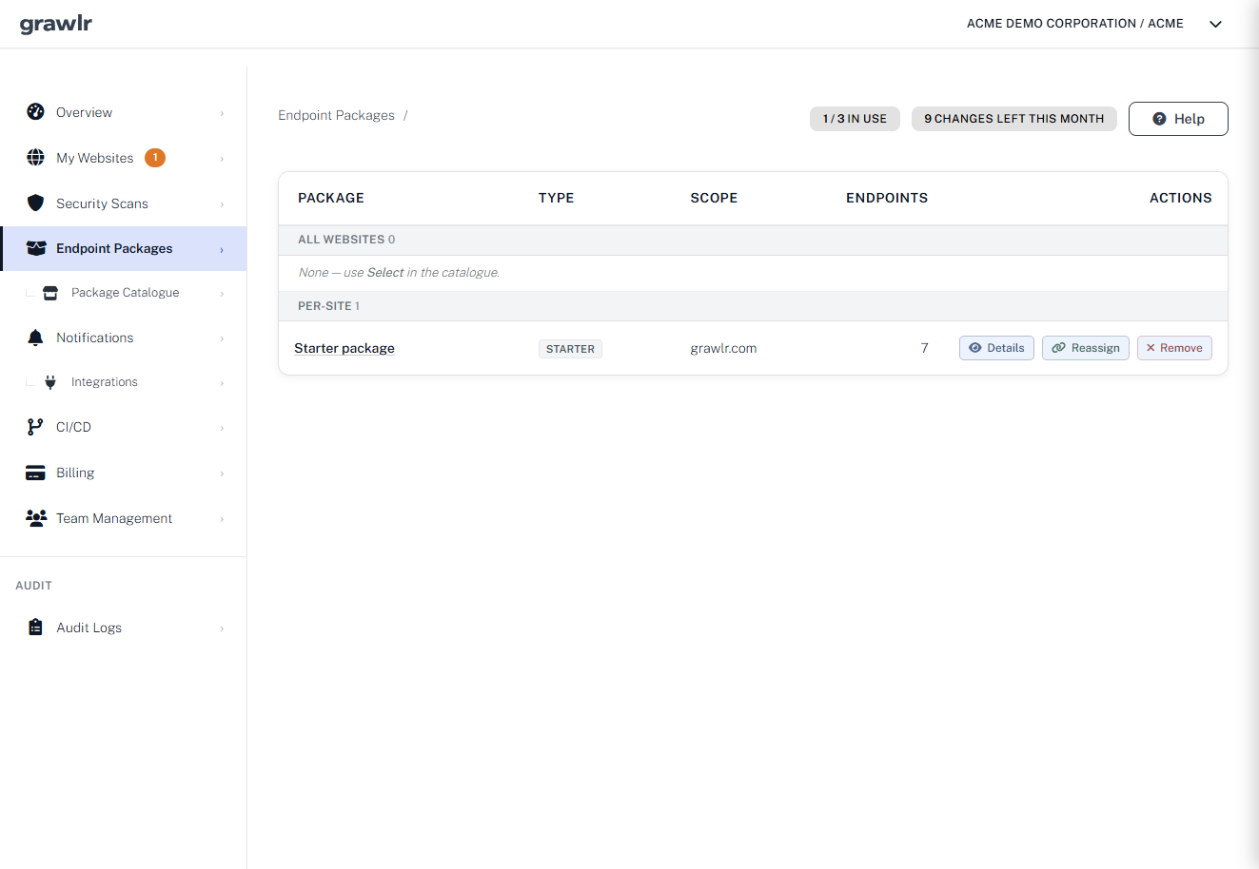The height and width of the screenshot is (869, 1259).
Task: Click the grawlr.com scope cell
Action: tap(723, 348)
